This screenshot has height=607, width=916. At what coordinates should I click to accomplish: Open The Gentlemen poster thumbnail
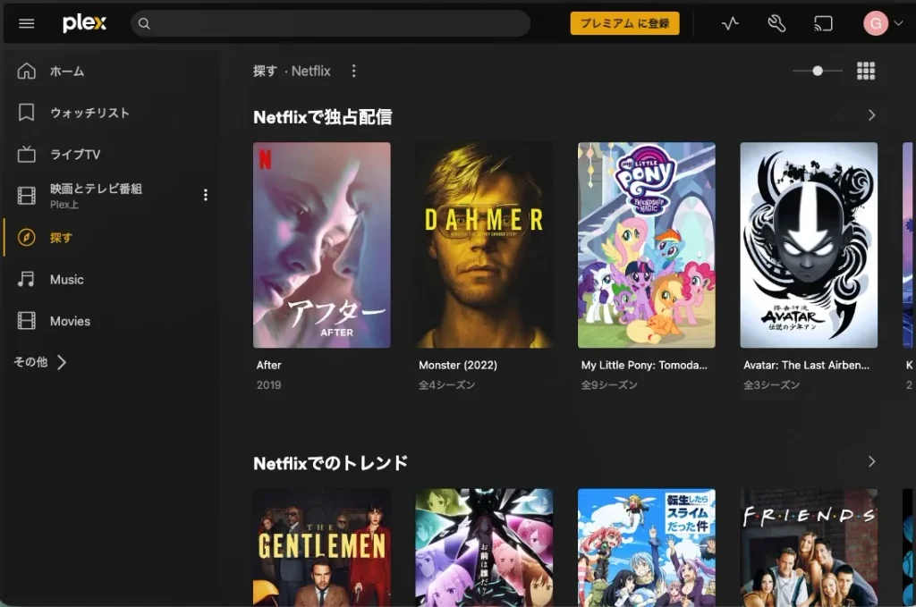coord(322,547)
